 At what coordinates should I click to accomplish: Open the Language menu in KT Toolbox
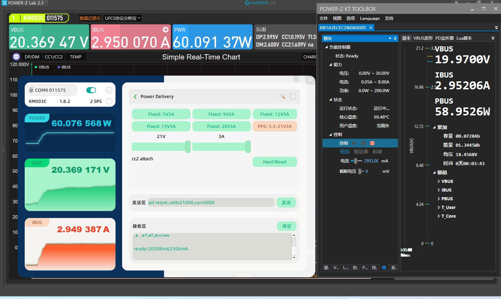pos(369,18)
